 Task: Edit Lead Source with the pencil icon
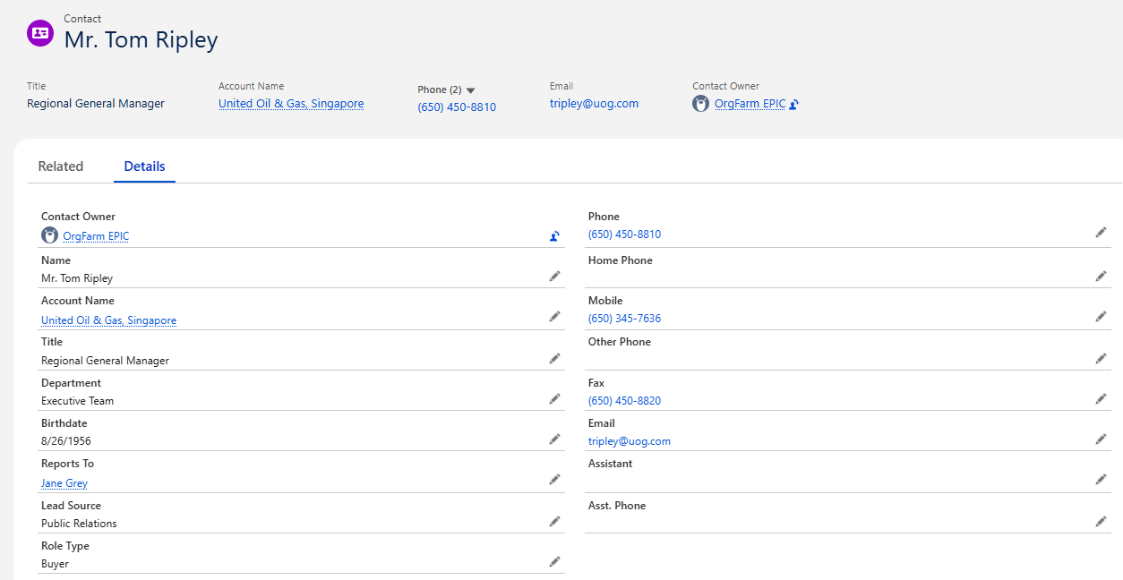(x=554, y=522)
